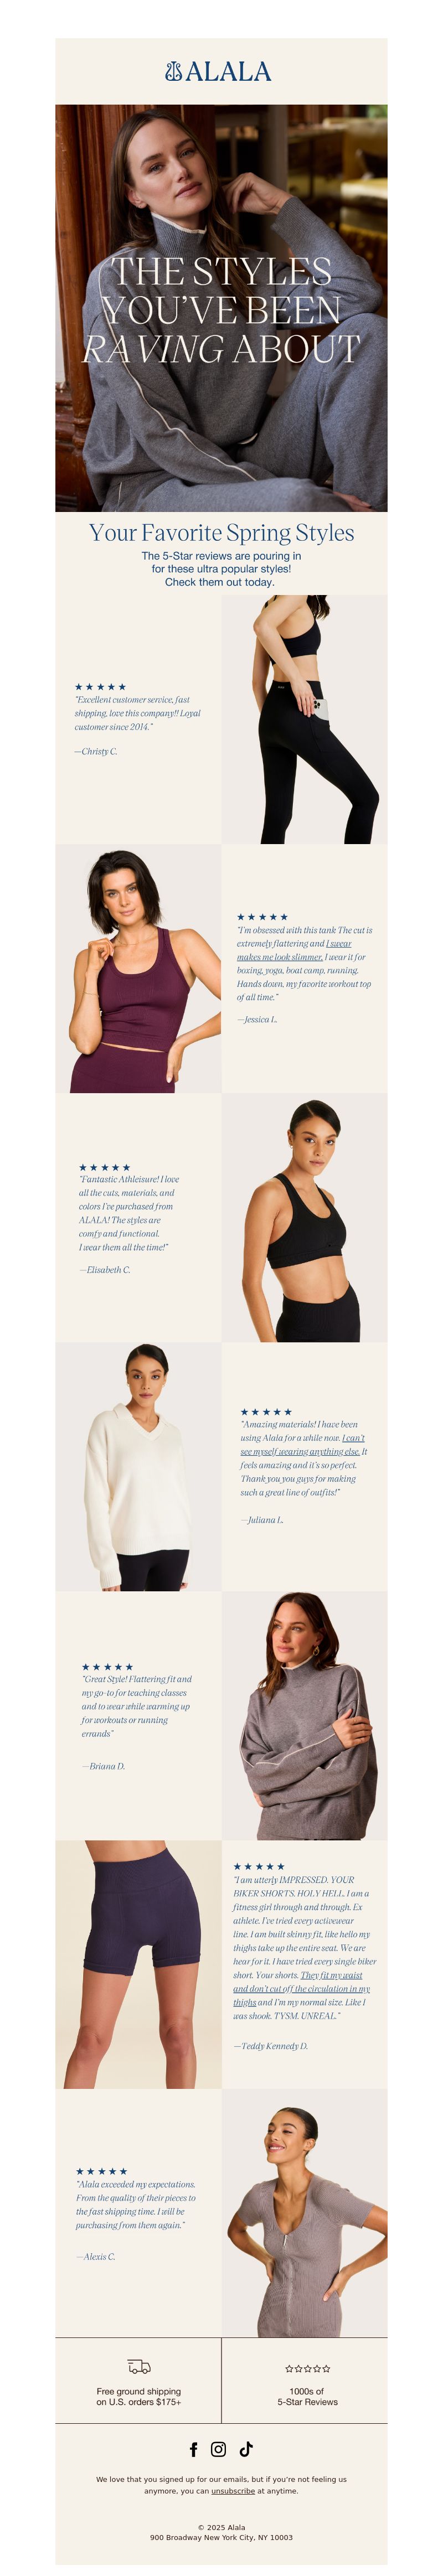Click the unsubscribe link
Screen dimensions: 443x2576
click(233, 2491)
